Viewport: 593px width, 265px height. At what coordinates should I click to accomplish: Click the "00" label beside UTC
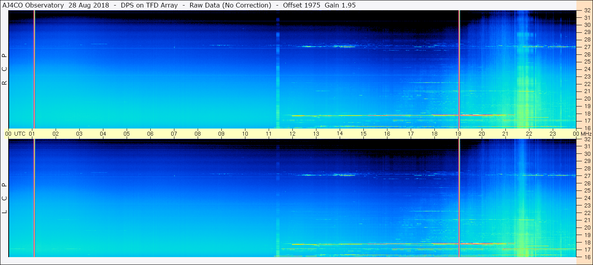8,134
